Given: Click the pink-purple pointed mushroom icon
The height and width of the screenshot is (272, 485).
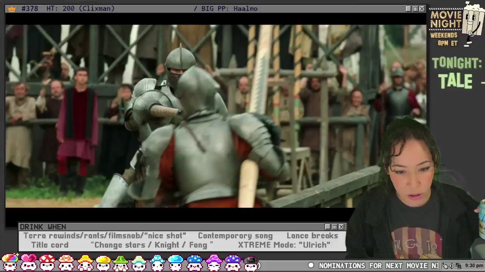Looking at the screenshot, I should (x=214, y=262).
